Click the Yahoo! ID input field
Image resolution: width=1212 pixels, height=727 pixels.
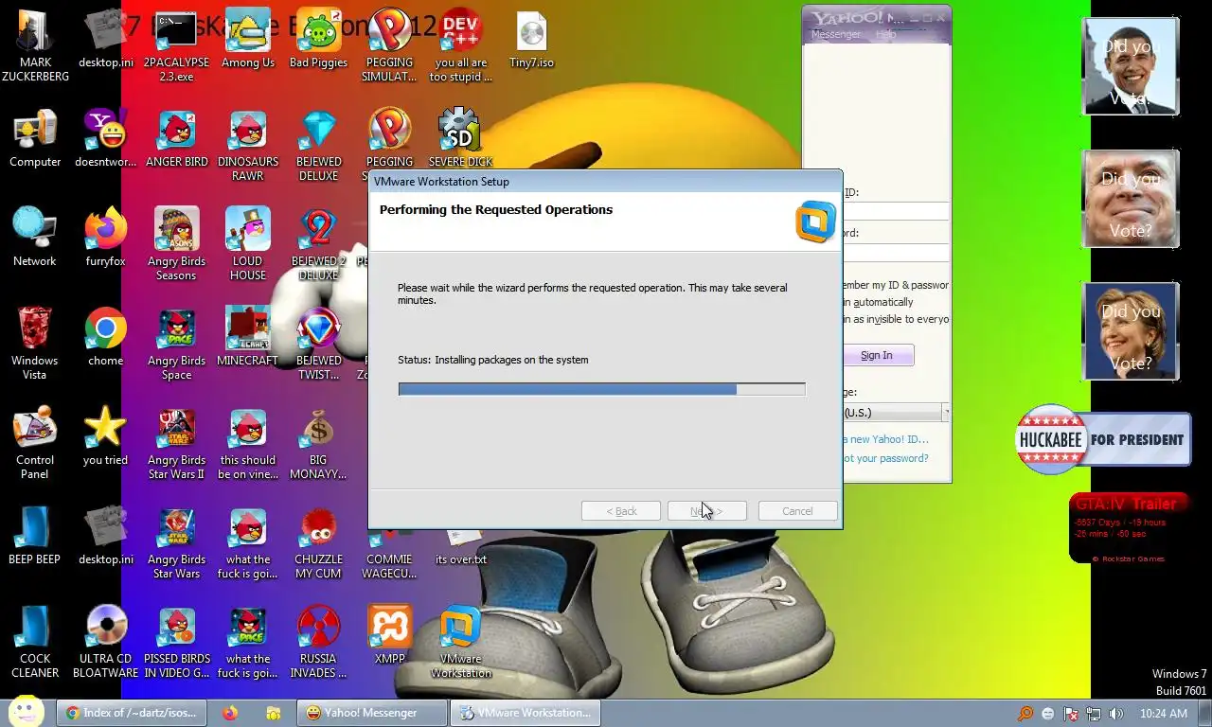coord(895,211)
